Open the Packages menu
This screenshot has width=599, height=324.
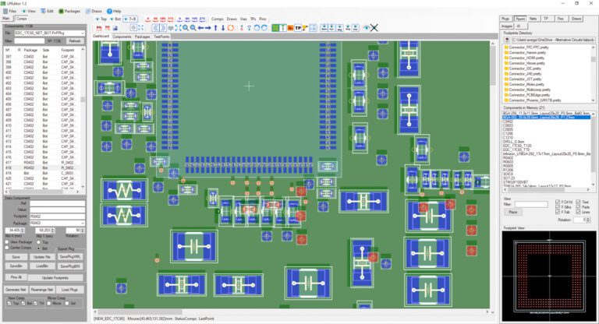pyautogui.click(x=69, y=11)
